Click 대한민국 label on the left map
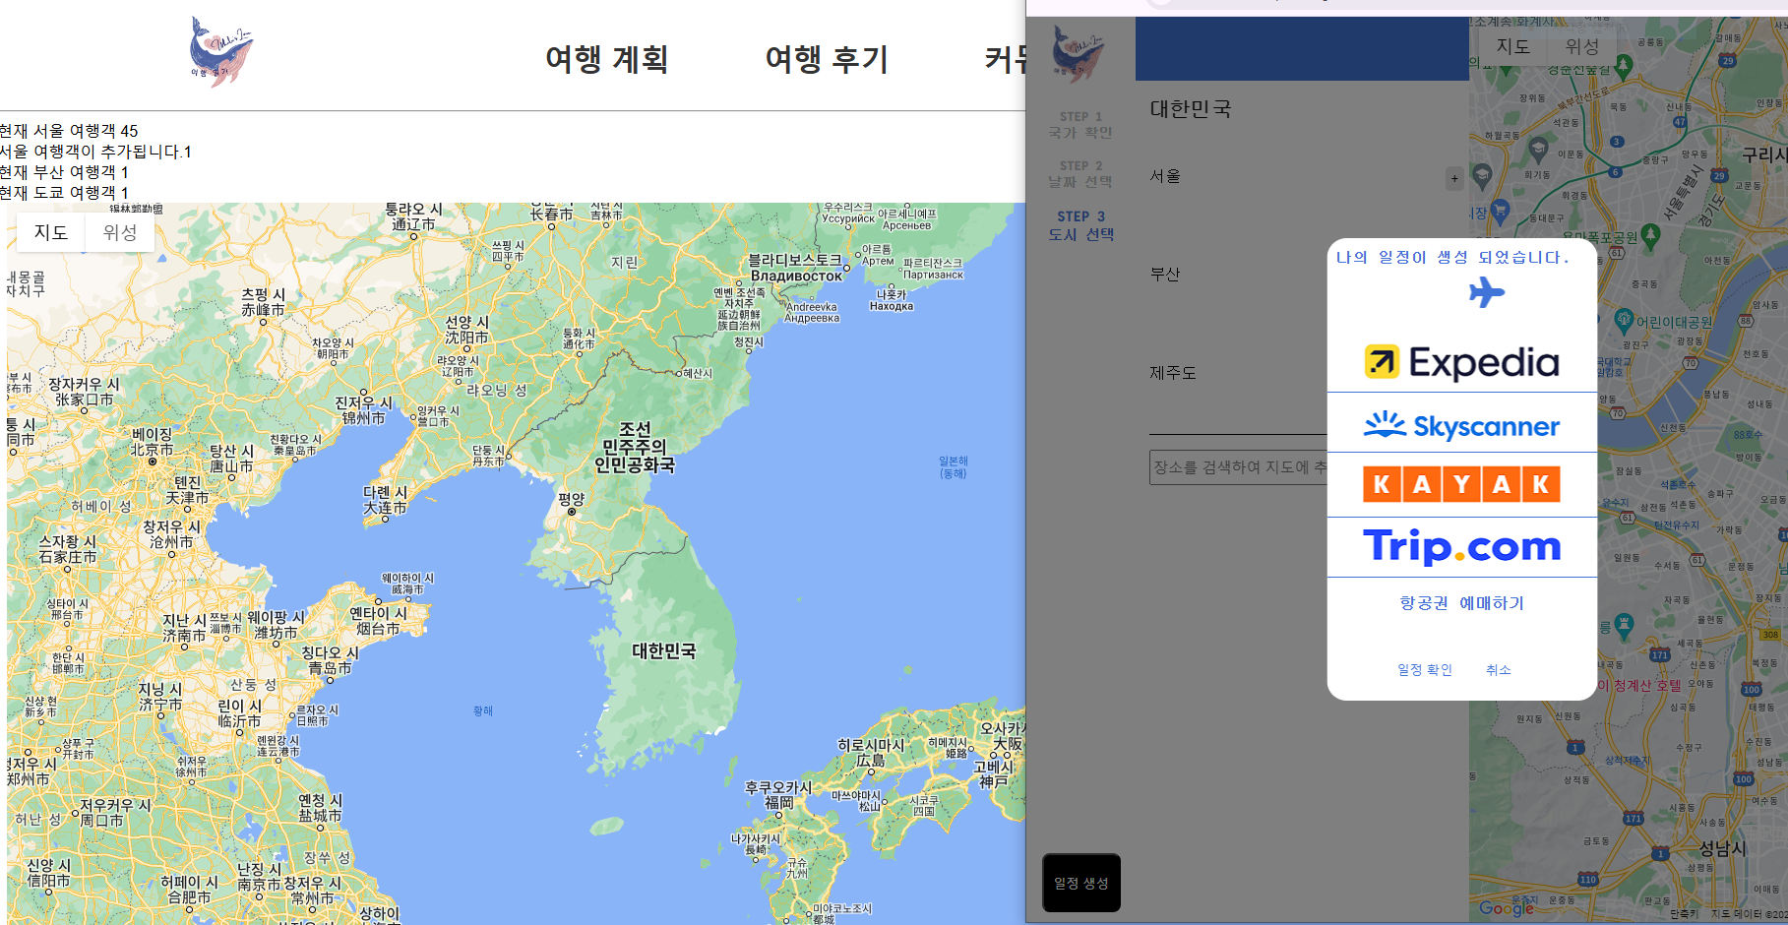The height and width of the screenshot is (925, 1788). 664,650
